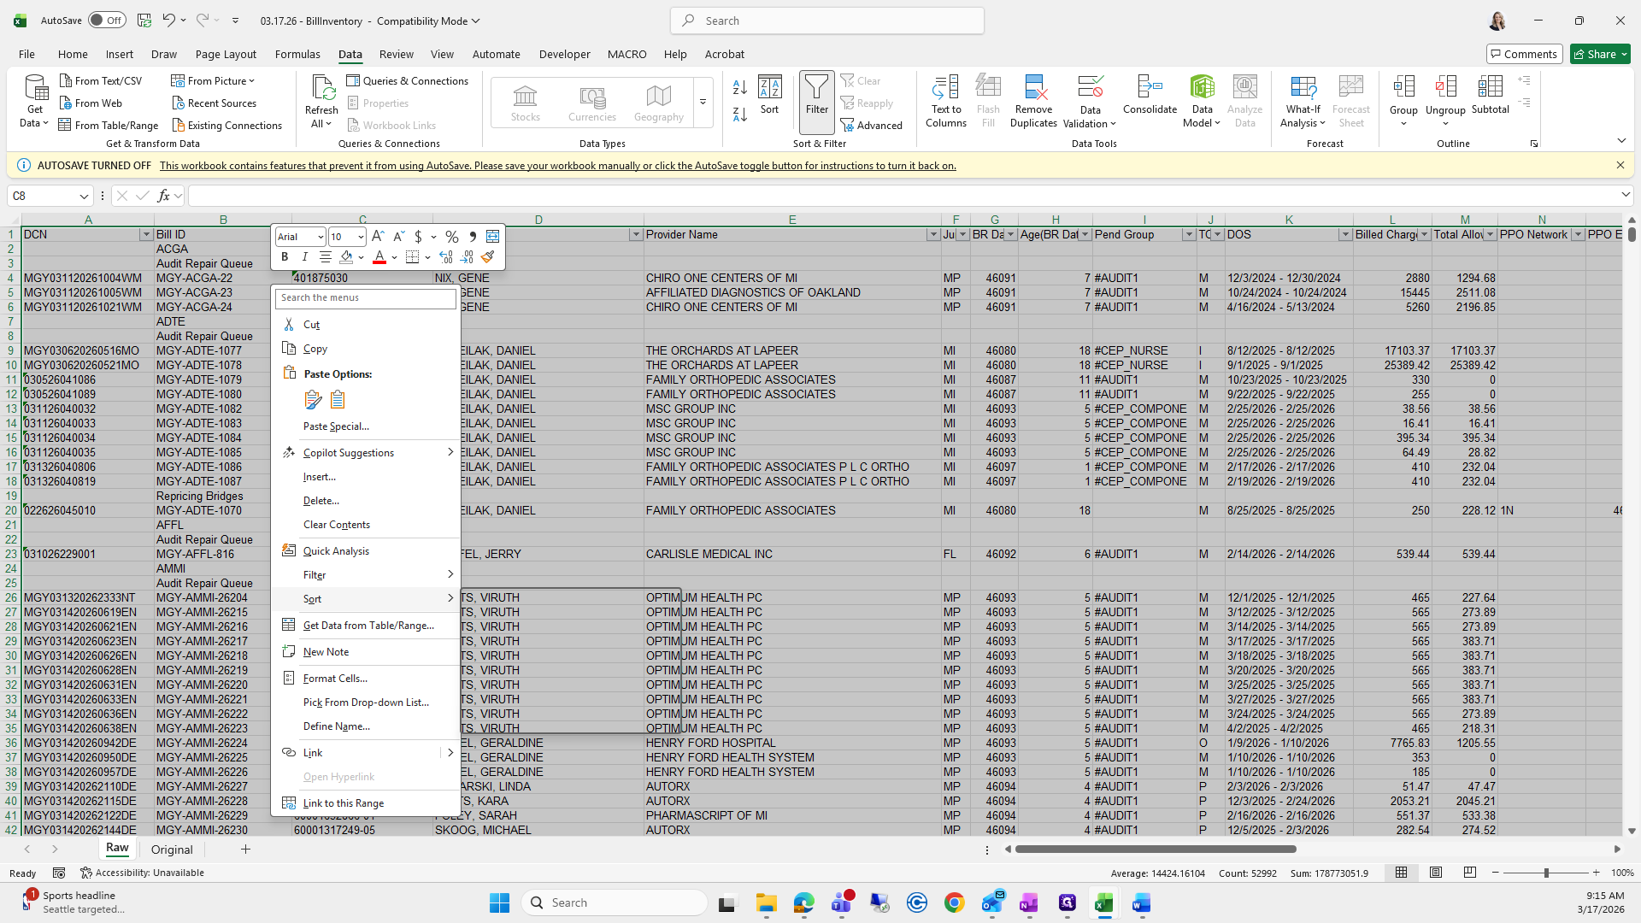Toggle the AutoSave switch
The width and height of the screenshot is (1641, 923).
(107, 21)
